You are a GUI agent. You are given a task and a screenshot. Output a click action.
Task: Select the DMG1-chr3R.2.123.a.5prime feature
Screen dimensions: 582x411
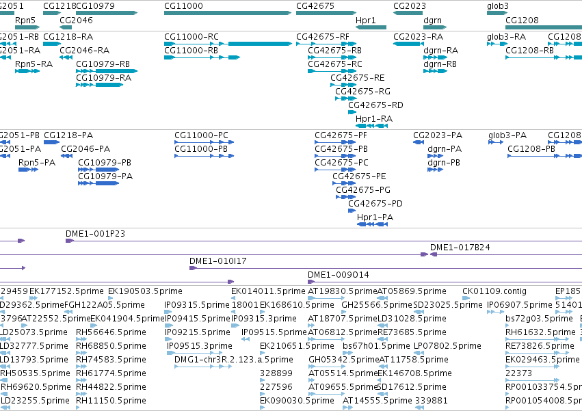pyautogui.click(x=203, y=367)
